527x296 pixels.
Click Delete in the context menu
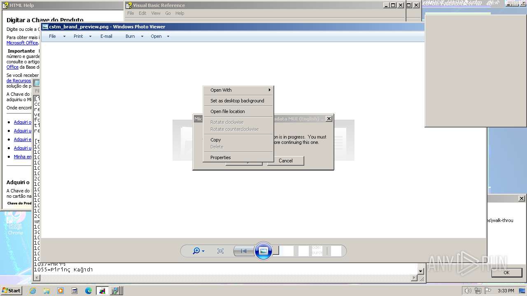coord(238,147)
